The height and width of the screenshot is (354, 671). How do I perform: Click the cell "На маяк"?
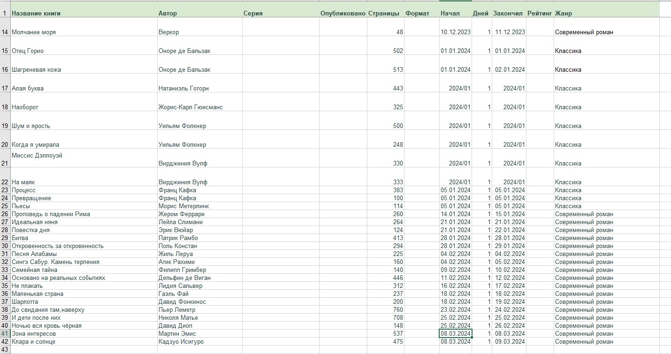(x=84, y=177)
